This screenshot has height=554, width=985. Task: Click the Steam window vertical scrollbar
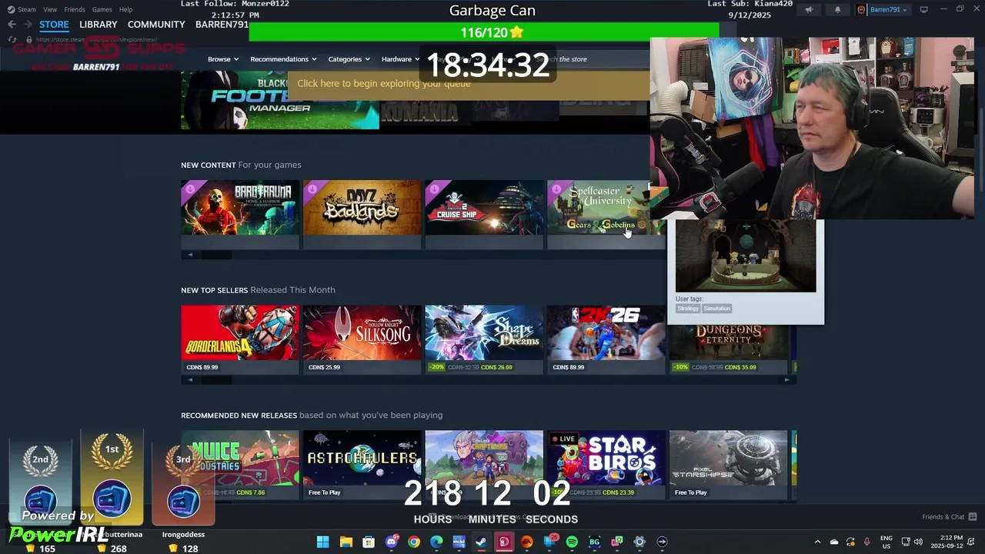(980, 150)
